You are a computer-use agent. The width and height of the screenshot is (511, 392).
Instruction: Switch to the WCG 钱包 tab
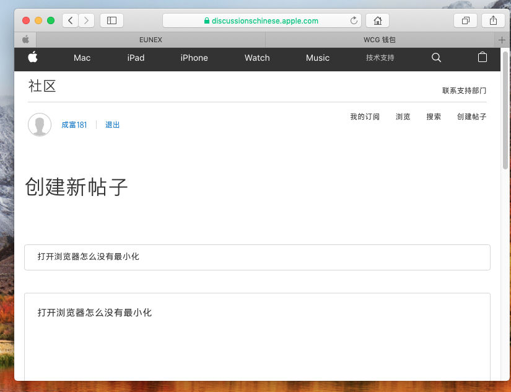coord(380,40)
